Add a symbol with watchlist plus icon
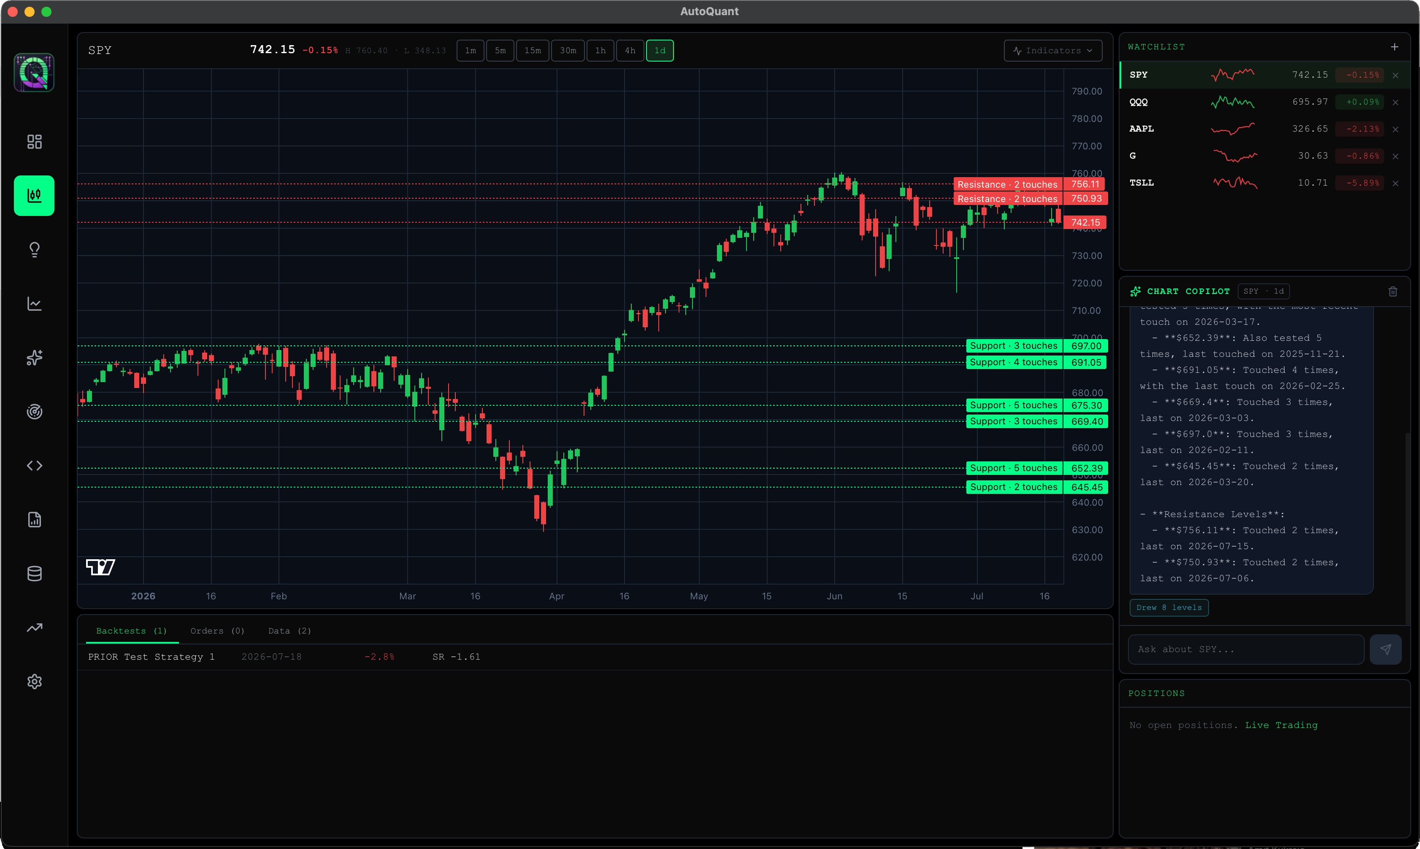The image size is (1420, 849). click(1395, 47)
